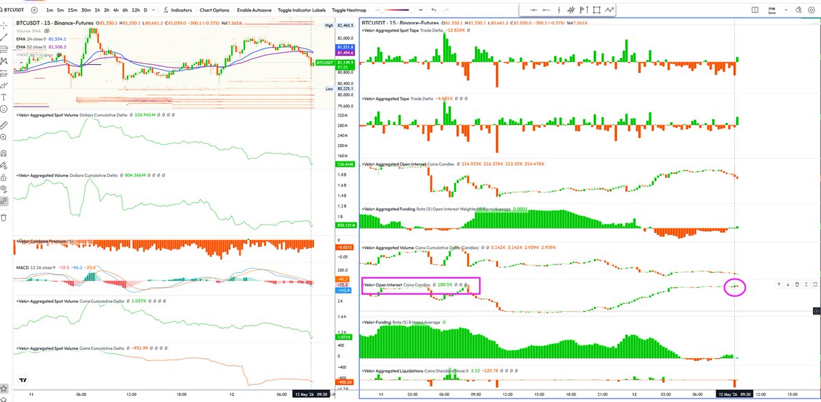Open the heatmap options dropdown arrow
The width and height of the screenshot is (821, 402).
tap(421, 10)
